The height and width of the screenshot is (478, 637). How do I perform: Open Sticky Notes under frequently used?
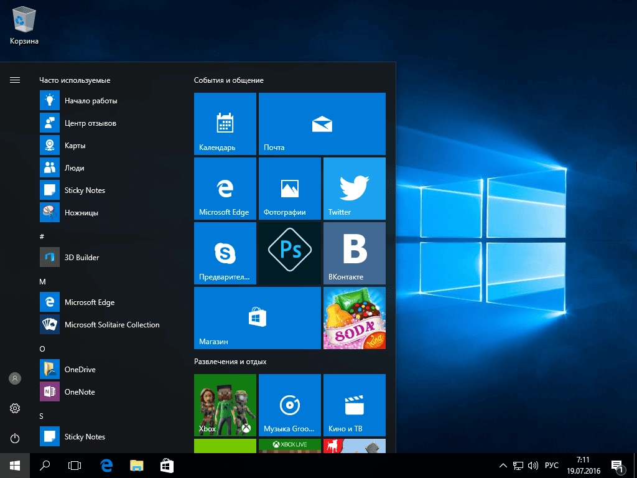tap(109, 190)
